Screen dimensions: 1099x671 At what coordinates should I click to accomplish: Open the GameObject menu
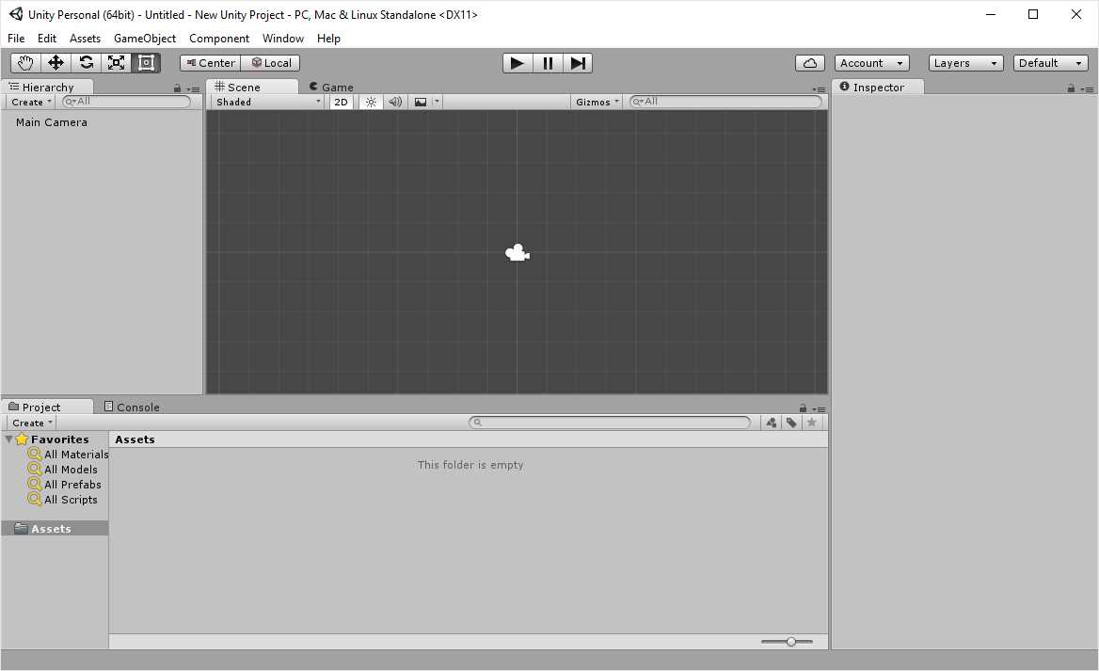point(144,39)
